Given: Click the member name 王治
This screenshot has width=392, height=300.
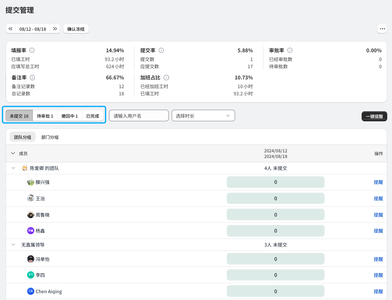Looking at the screenshot, I should tap(40, 199).
